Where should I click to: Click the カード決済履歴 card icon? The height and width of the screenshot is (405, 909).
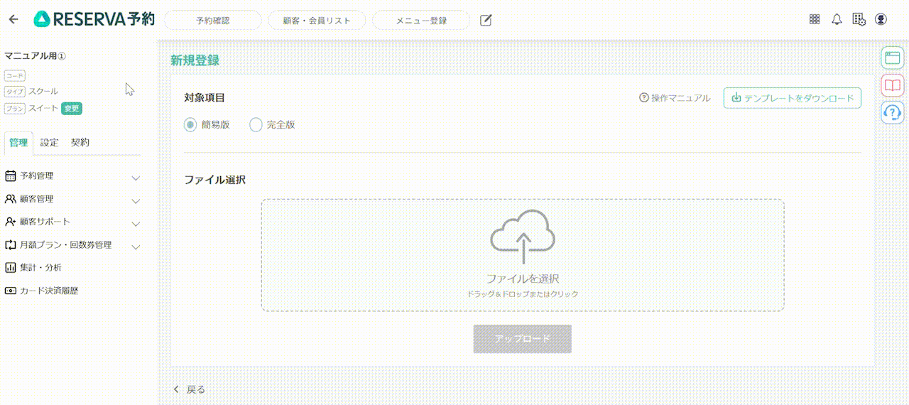coord(10,291)
